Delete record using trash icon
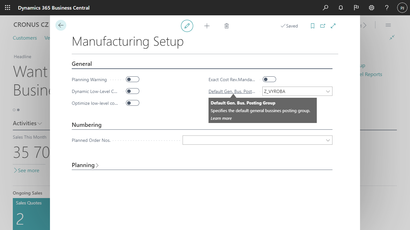The height and width of the screenshot is (230, 410). (226, 26)
